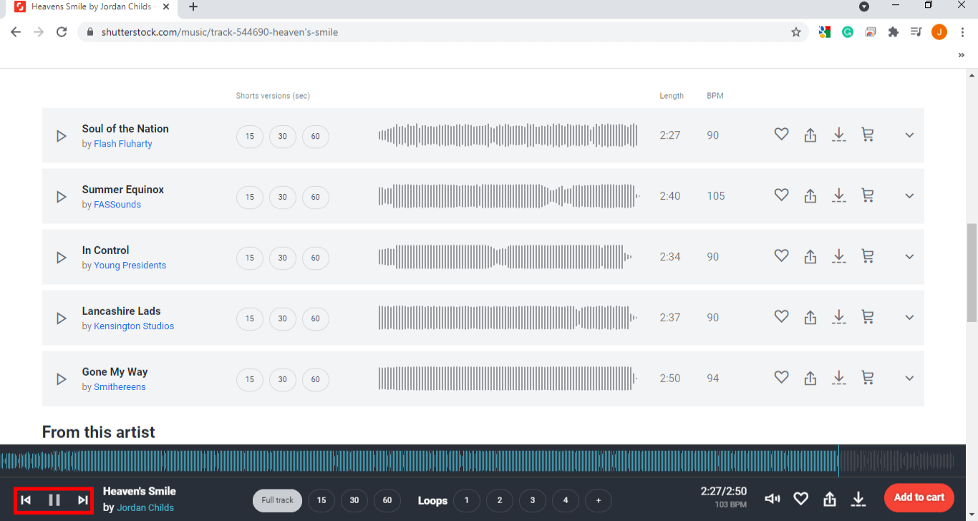Viewport: 978px width, 521px height.
Task: Select 15 sec version of Lancashire Lads
Action: pos(250,319)
